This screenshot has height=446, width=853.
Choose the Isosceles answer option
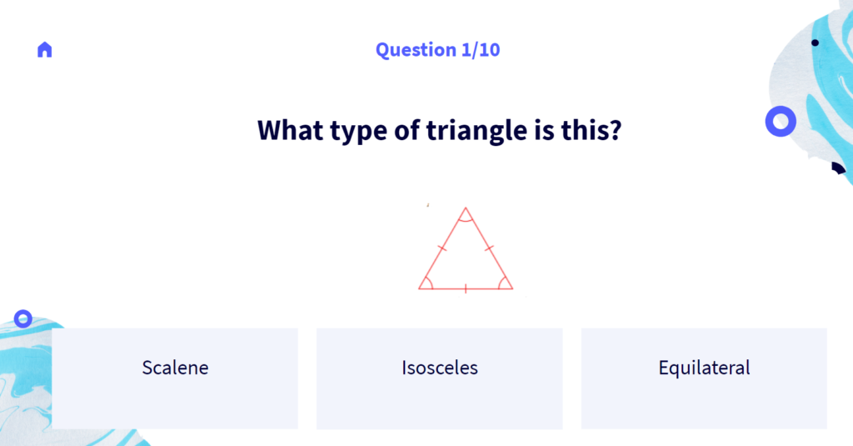click(440, 378)
